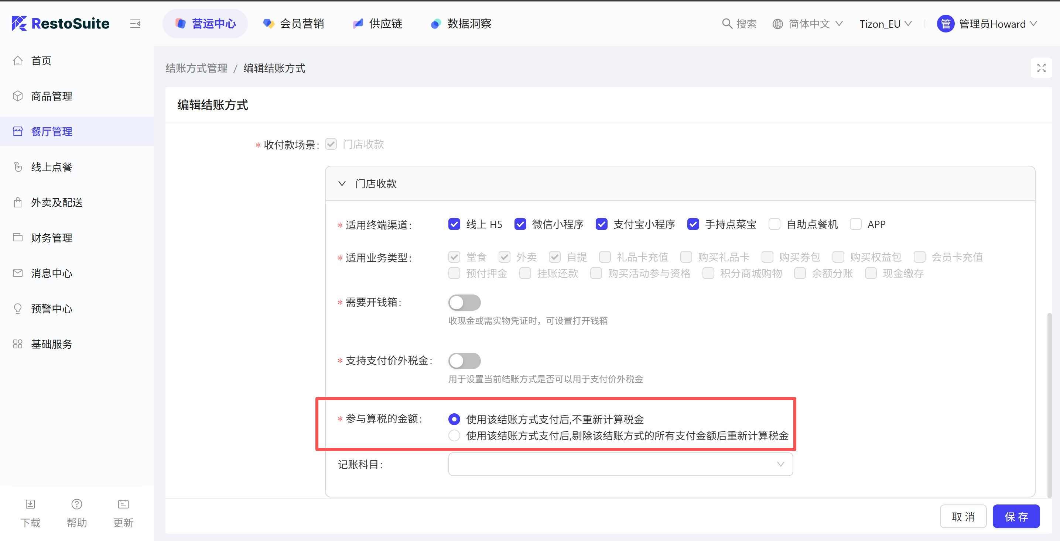Uncheck the 线上 H5 checkbox
This screenshot has height=541, width=1060.
tap(454, 224)
